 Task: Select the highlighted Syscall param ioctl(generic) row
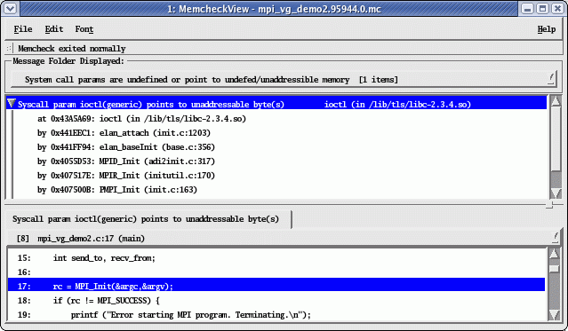pos(276,104)
